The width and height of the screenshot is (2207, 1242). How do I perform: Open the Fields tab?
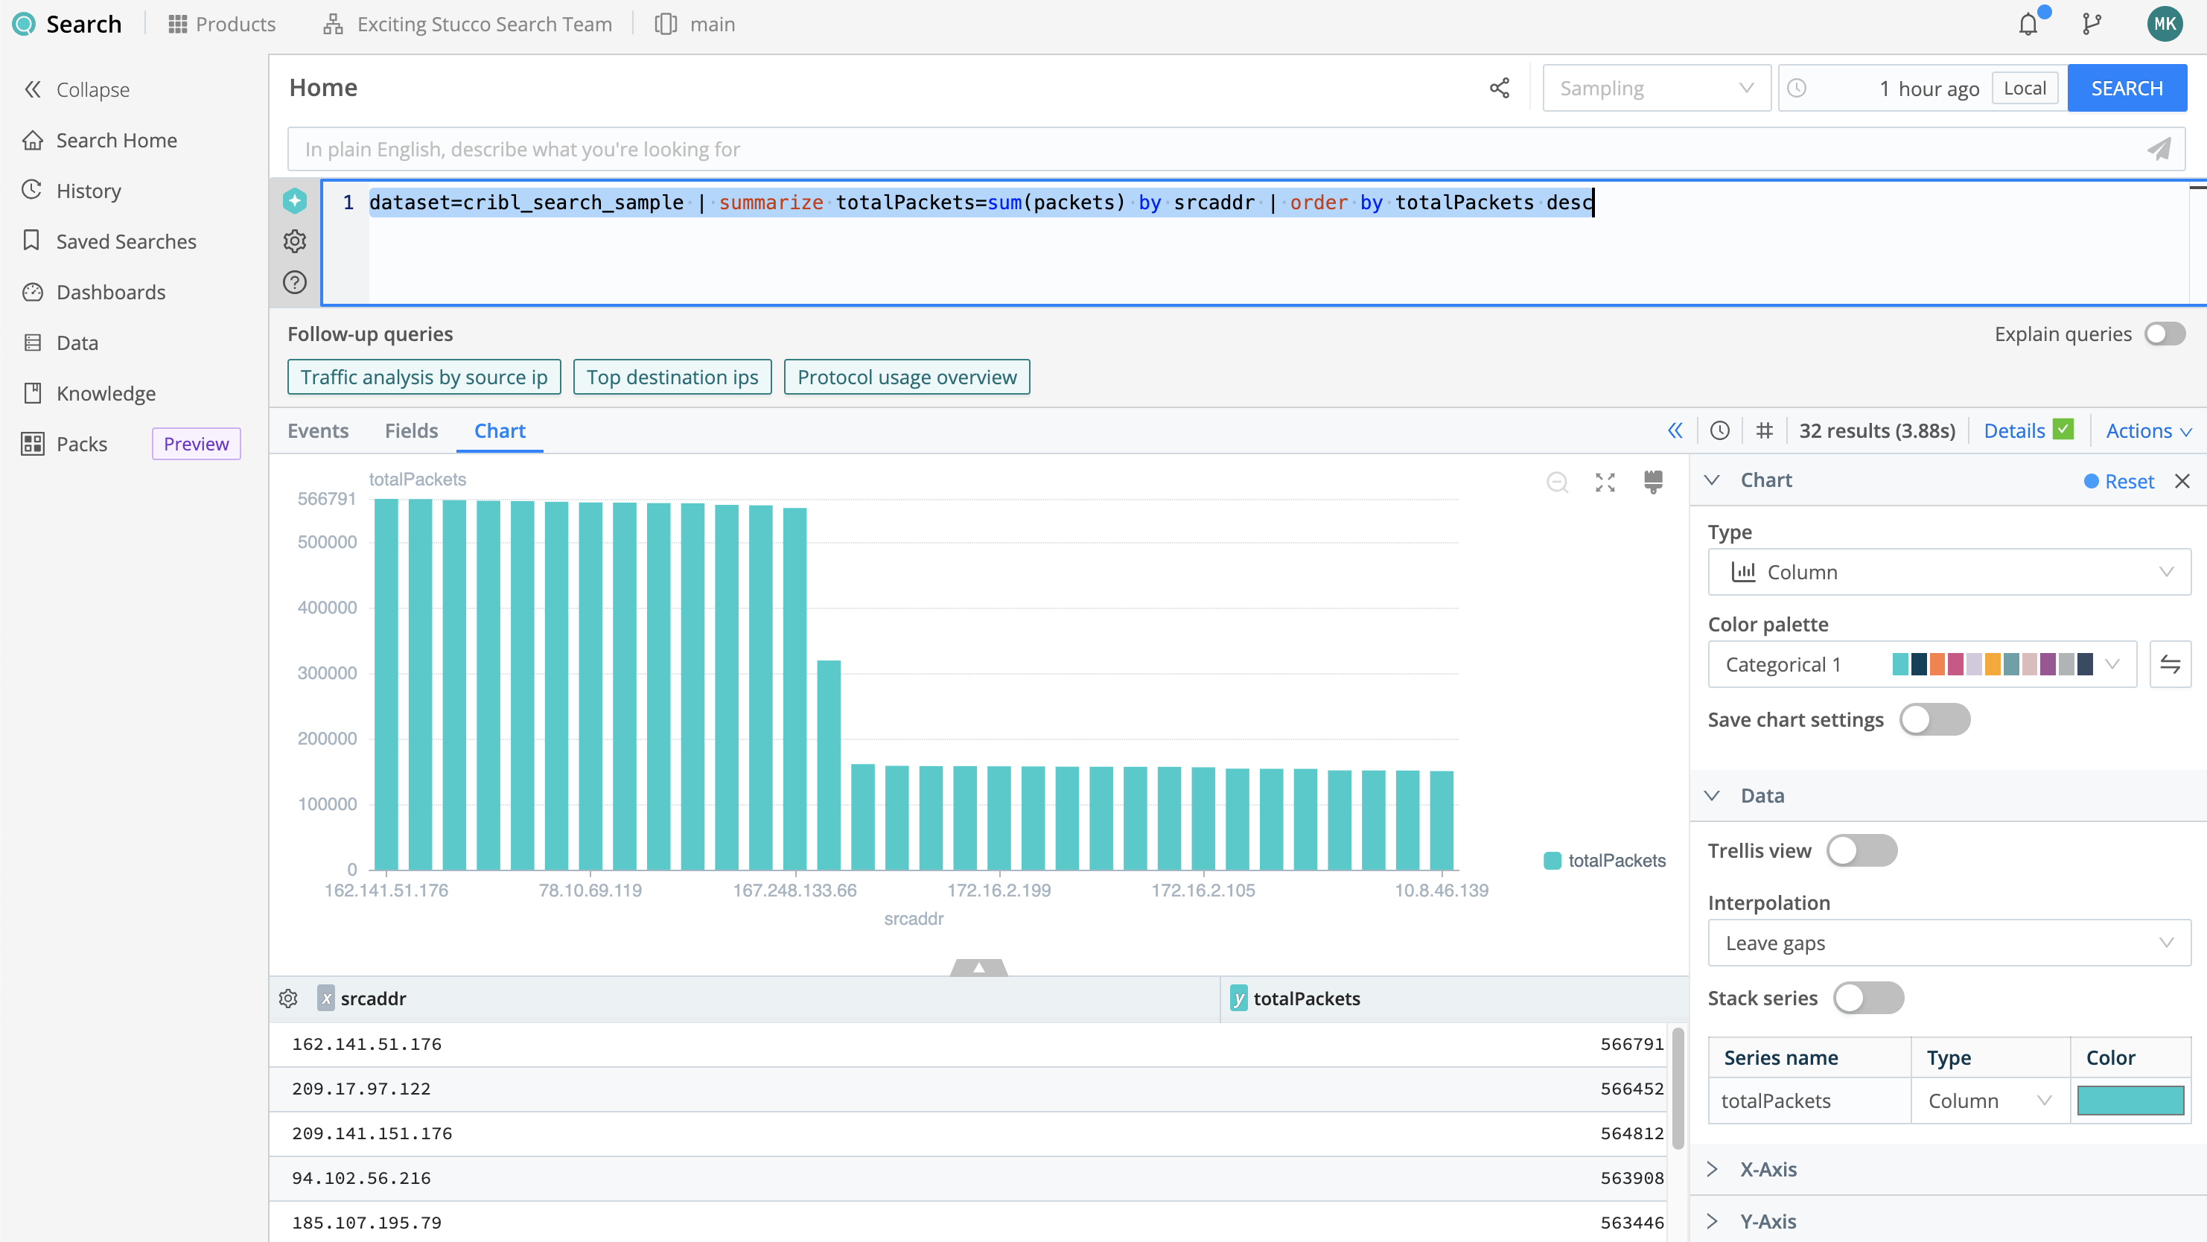(x=411, y=431)
